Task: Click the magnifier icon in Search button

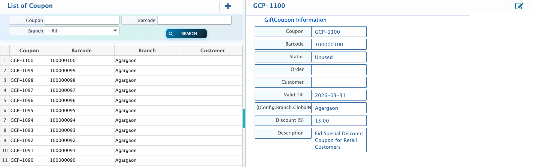Action: click(171, 34)
